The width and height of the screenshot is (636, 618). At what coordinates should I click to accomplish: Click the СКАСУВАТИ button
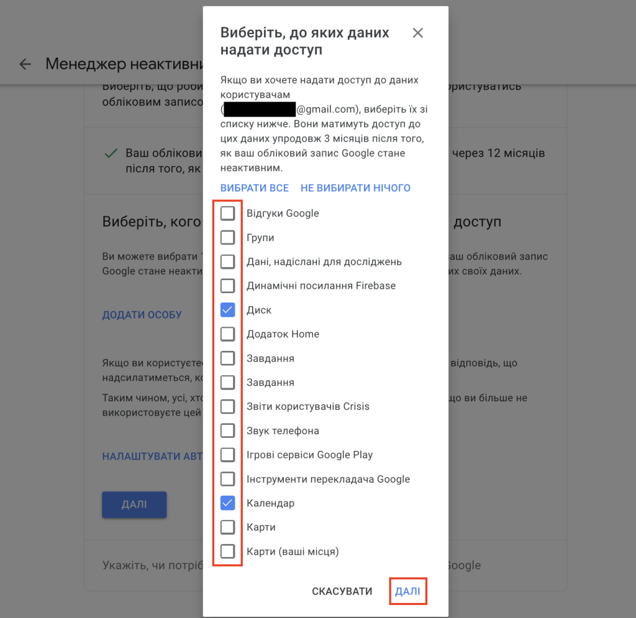click(342, 591)
